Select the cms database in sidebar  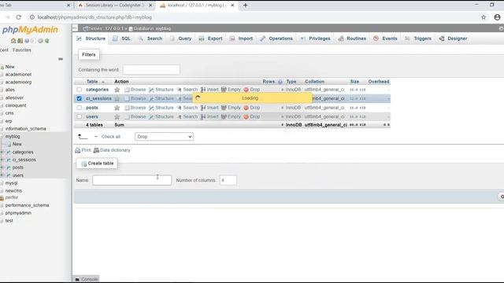[x=9, y=113]
